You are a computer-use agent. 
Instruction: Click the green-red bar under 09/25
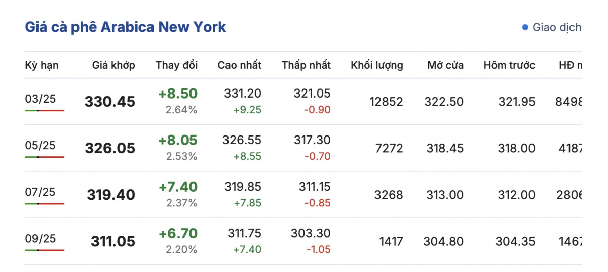tap(45, 250)
